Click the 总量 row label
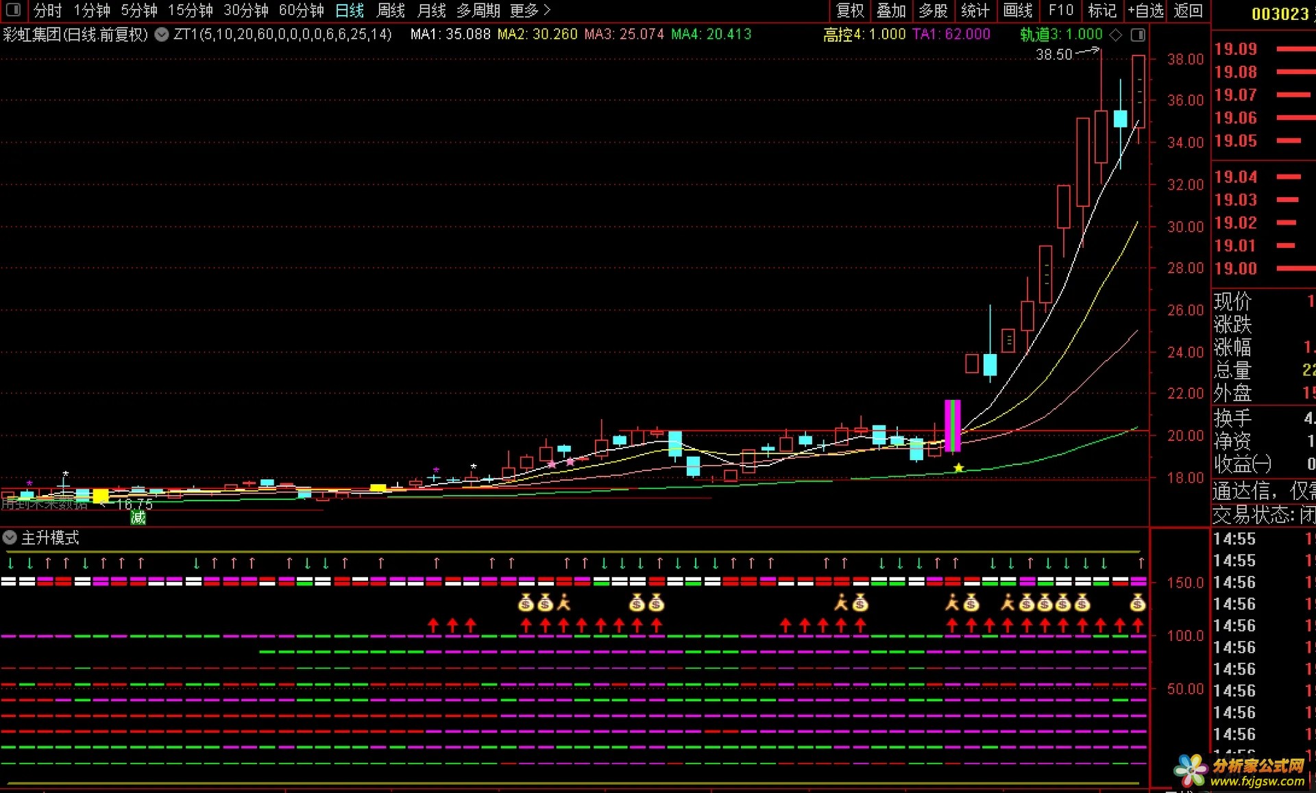Viewport: 1316px width, 793px height. click(1232, 370)
